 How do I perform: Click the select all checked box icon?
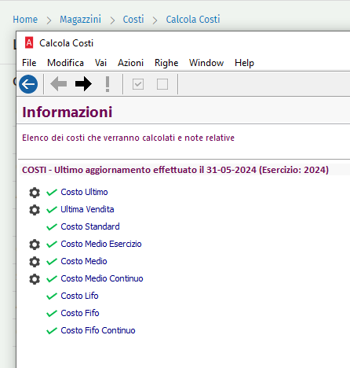tap(138, 84)
